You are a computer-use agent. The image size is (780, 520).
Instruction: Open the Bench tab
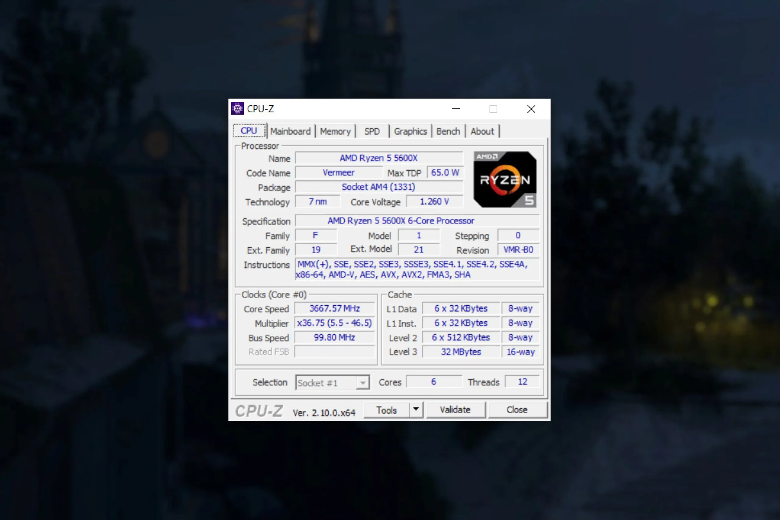click(x=448, y=131)
